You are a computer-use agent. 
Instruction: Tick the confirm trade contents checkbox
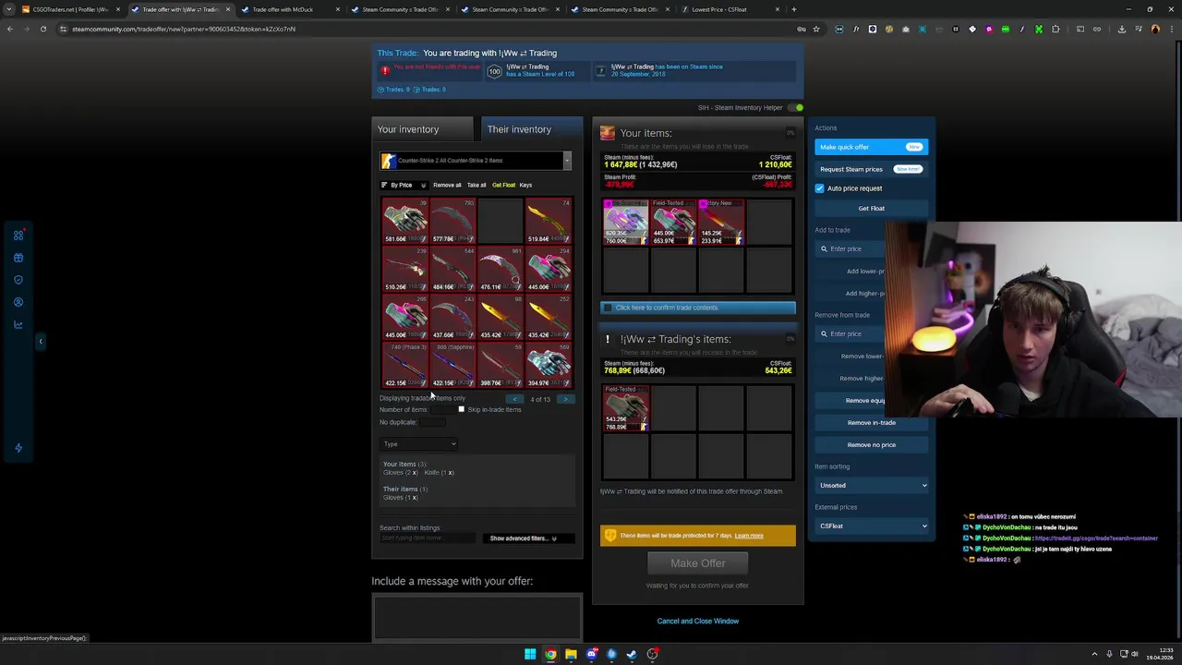tap(608, 308)
